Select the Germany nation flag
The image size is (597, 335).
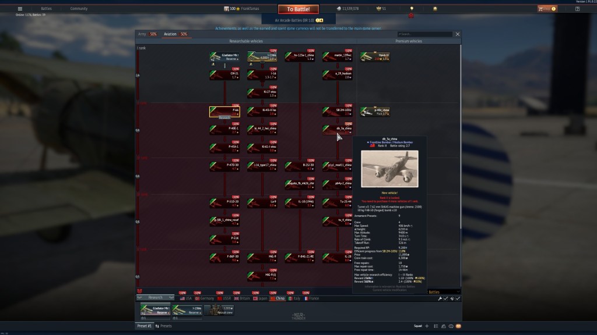[x=204, y=298]
